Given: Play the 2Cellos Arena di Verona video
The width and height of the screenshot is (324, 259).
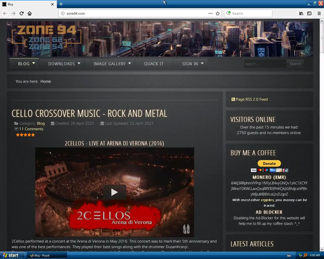Looking at the screenshot, I should 114,192.
